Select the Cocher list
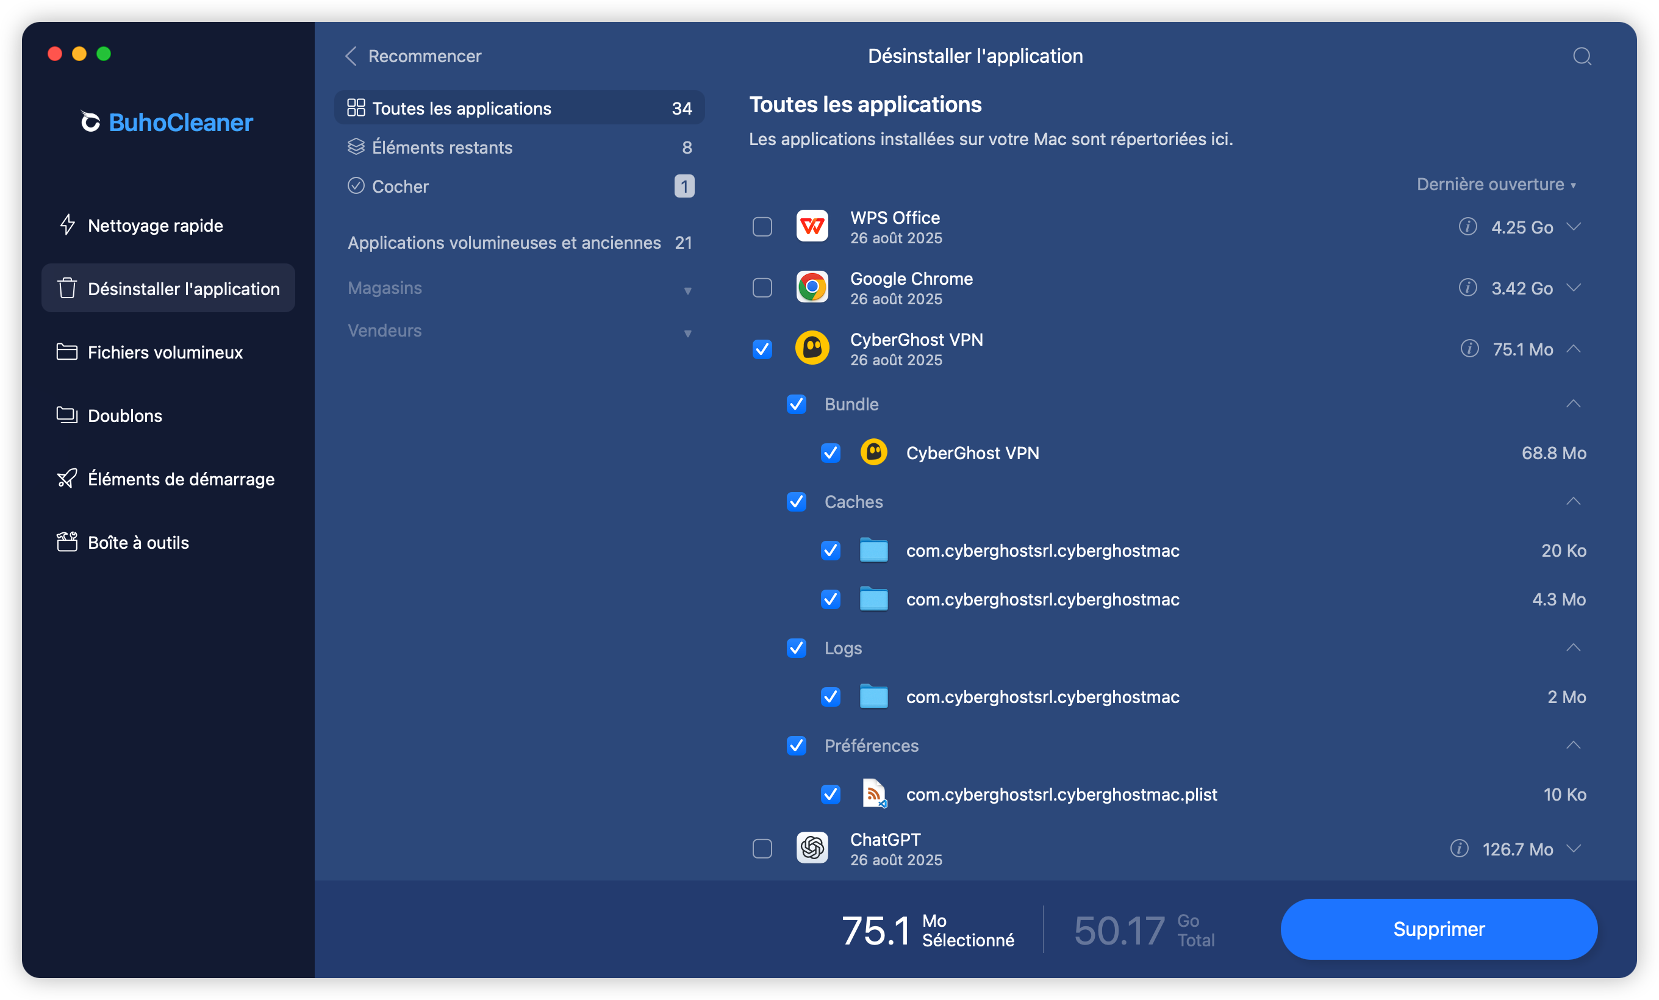Screen dimensions: 1659x1000 pos(519,186)
